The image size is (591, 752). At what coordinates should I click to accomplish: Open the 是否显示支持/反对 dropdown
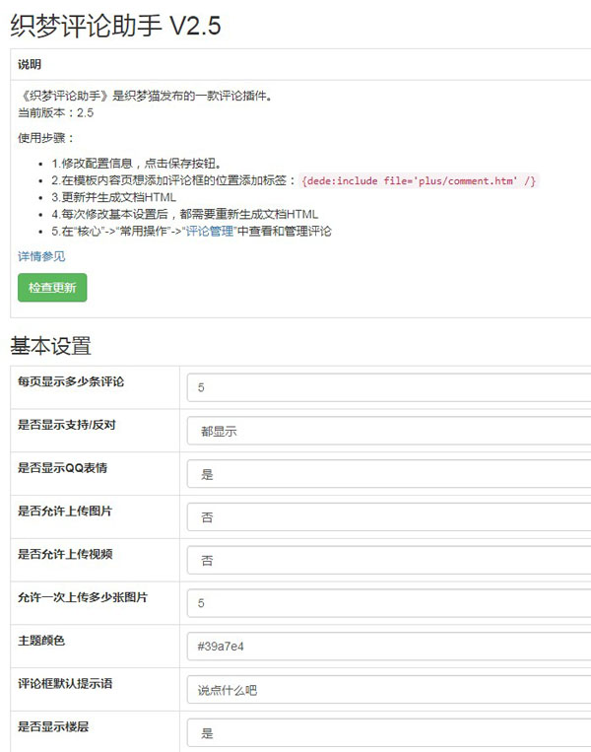pos(389,431)
